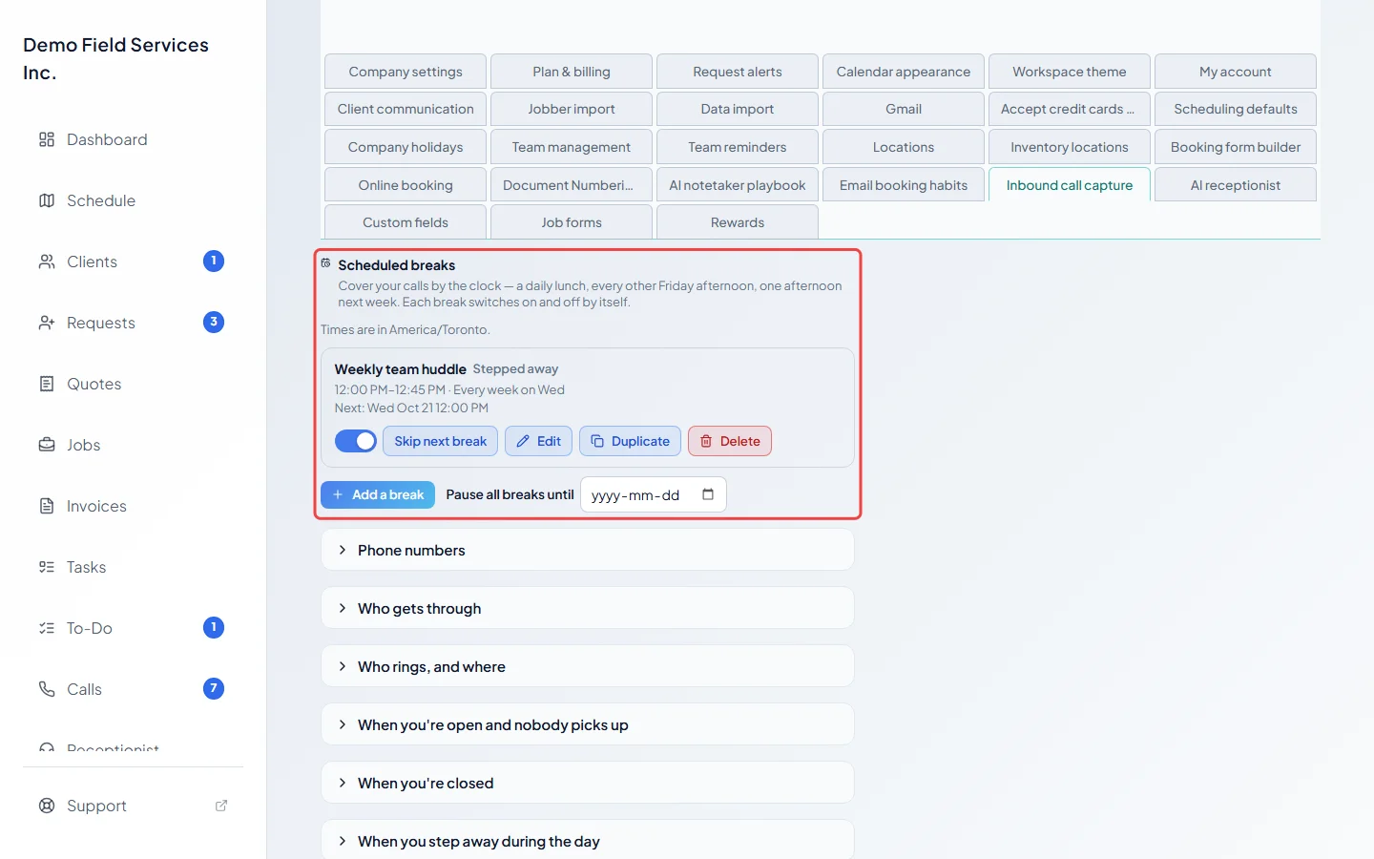This screenshot has height=859, width=1374.
Task: Open the Gmail settings tab
Action: point(904,109)
